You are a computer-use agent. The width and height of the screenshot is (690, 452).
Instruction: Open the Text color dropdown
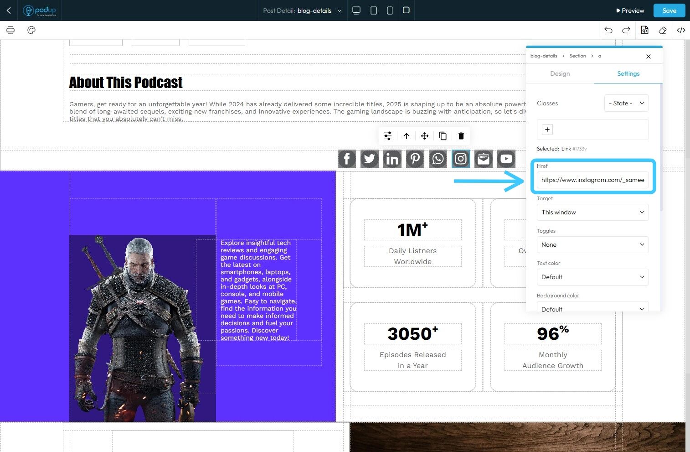point(592,277)
